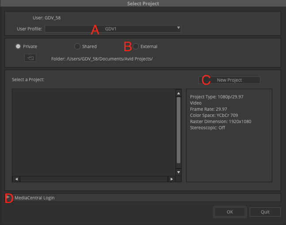This screenshot has width=286, height=225.
Task: Click the project list scroll down arrow
Action: (x=179, y=172)
